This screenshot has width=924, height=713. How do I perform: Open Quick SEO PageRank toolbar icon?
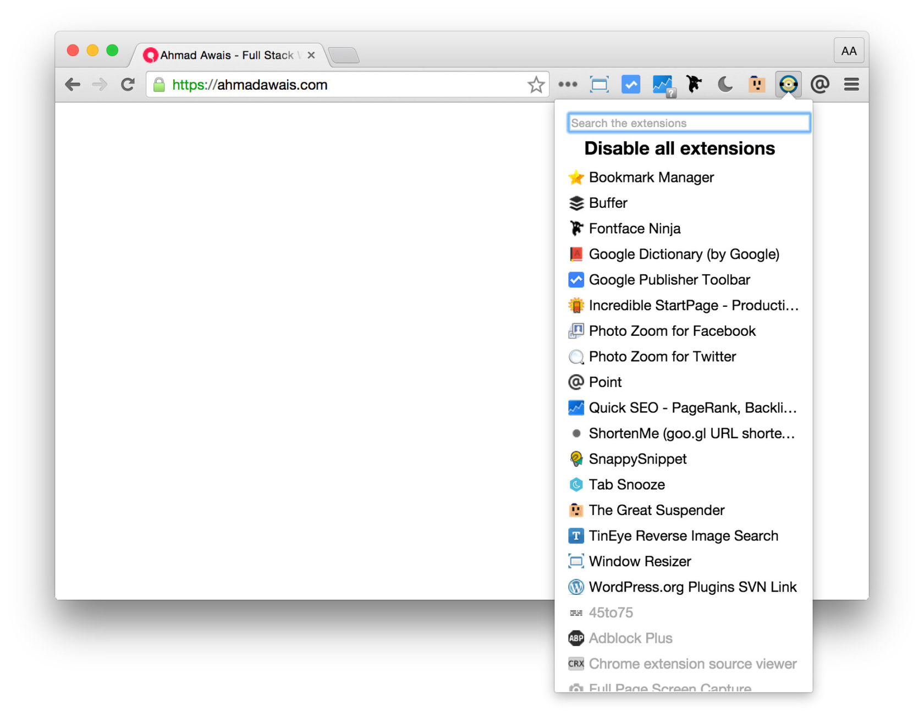click(662, 84)
